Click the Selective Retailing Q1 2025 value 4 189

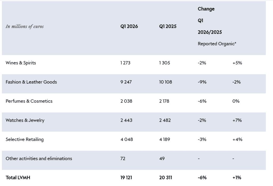click(165, 139)
